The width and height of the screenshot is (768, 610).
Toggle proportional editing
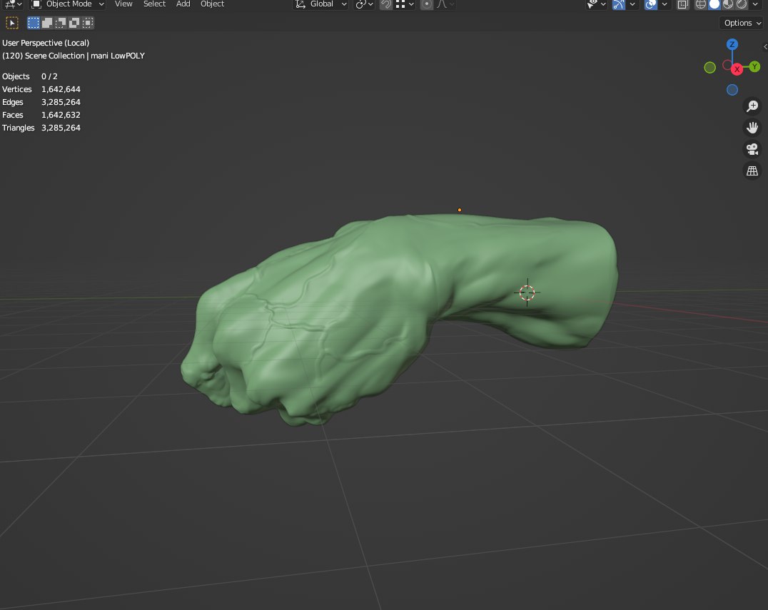(427, 4)
